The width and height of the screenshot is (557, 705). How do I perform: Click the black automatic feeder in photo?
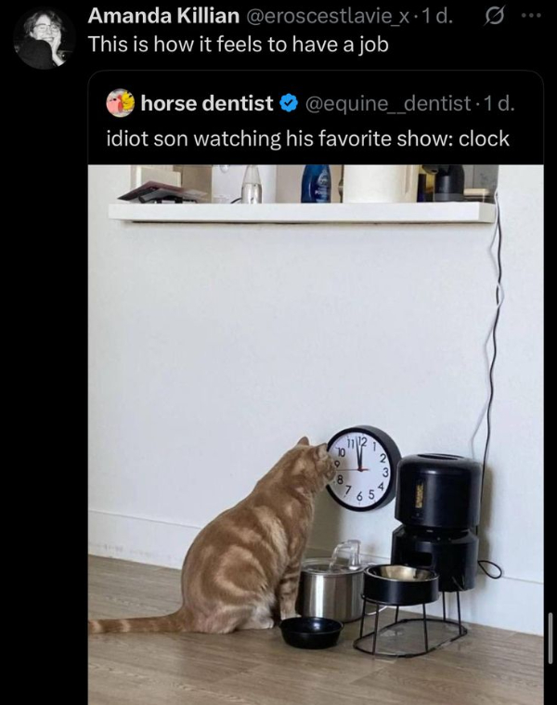pos(437,522)
